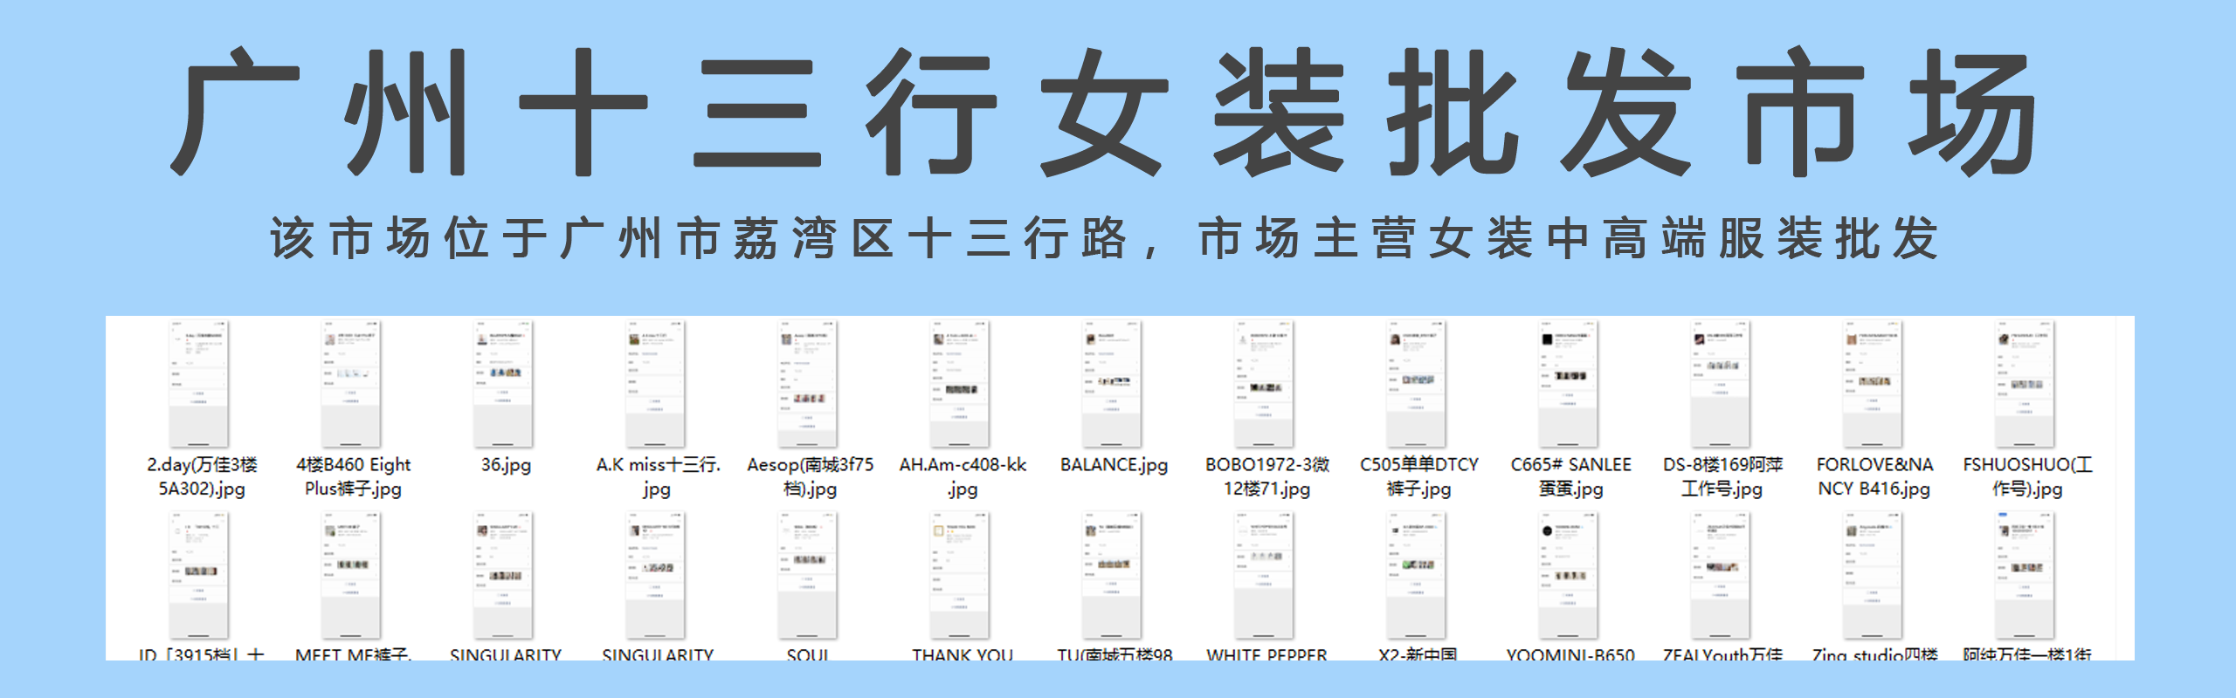Click the SOUL file thumbnail

809,576
